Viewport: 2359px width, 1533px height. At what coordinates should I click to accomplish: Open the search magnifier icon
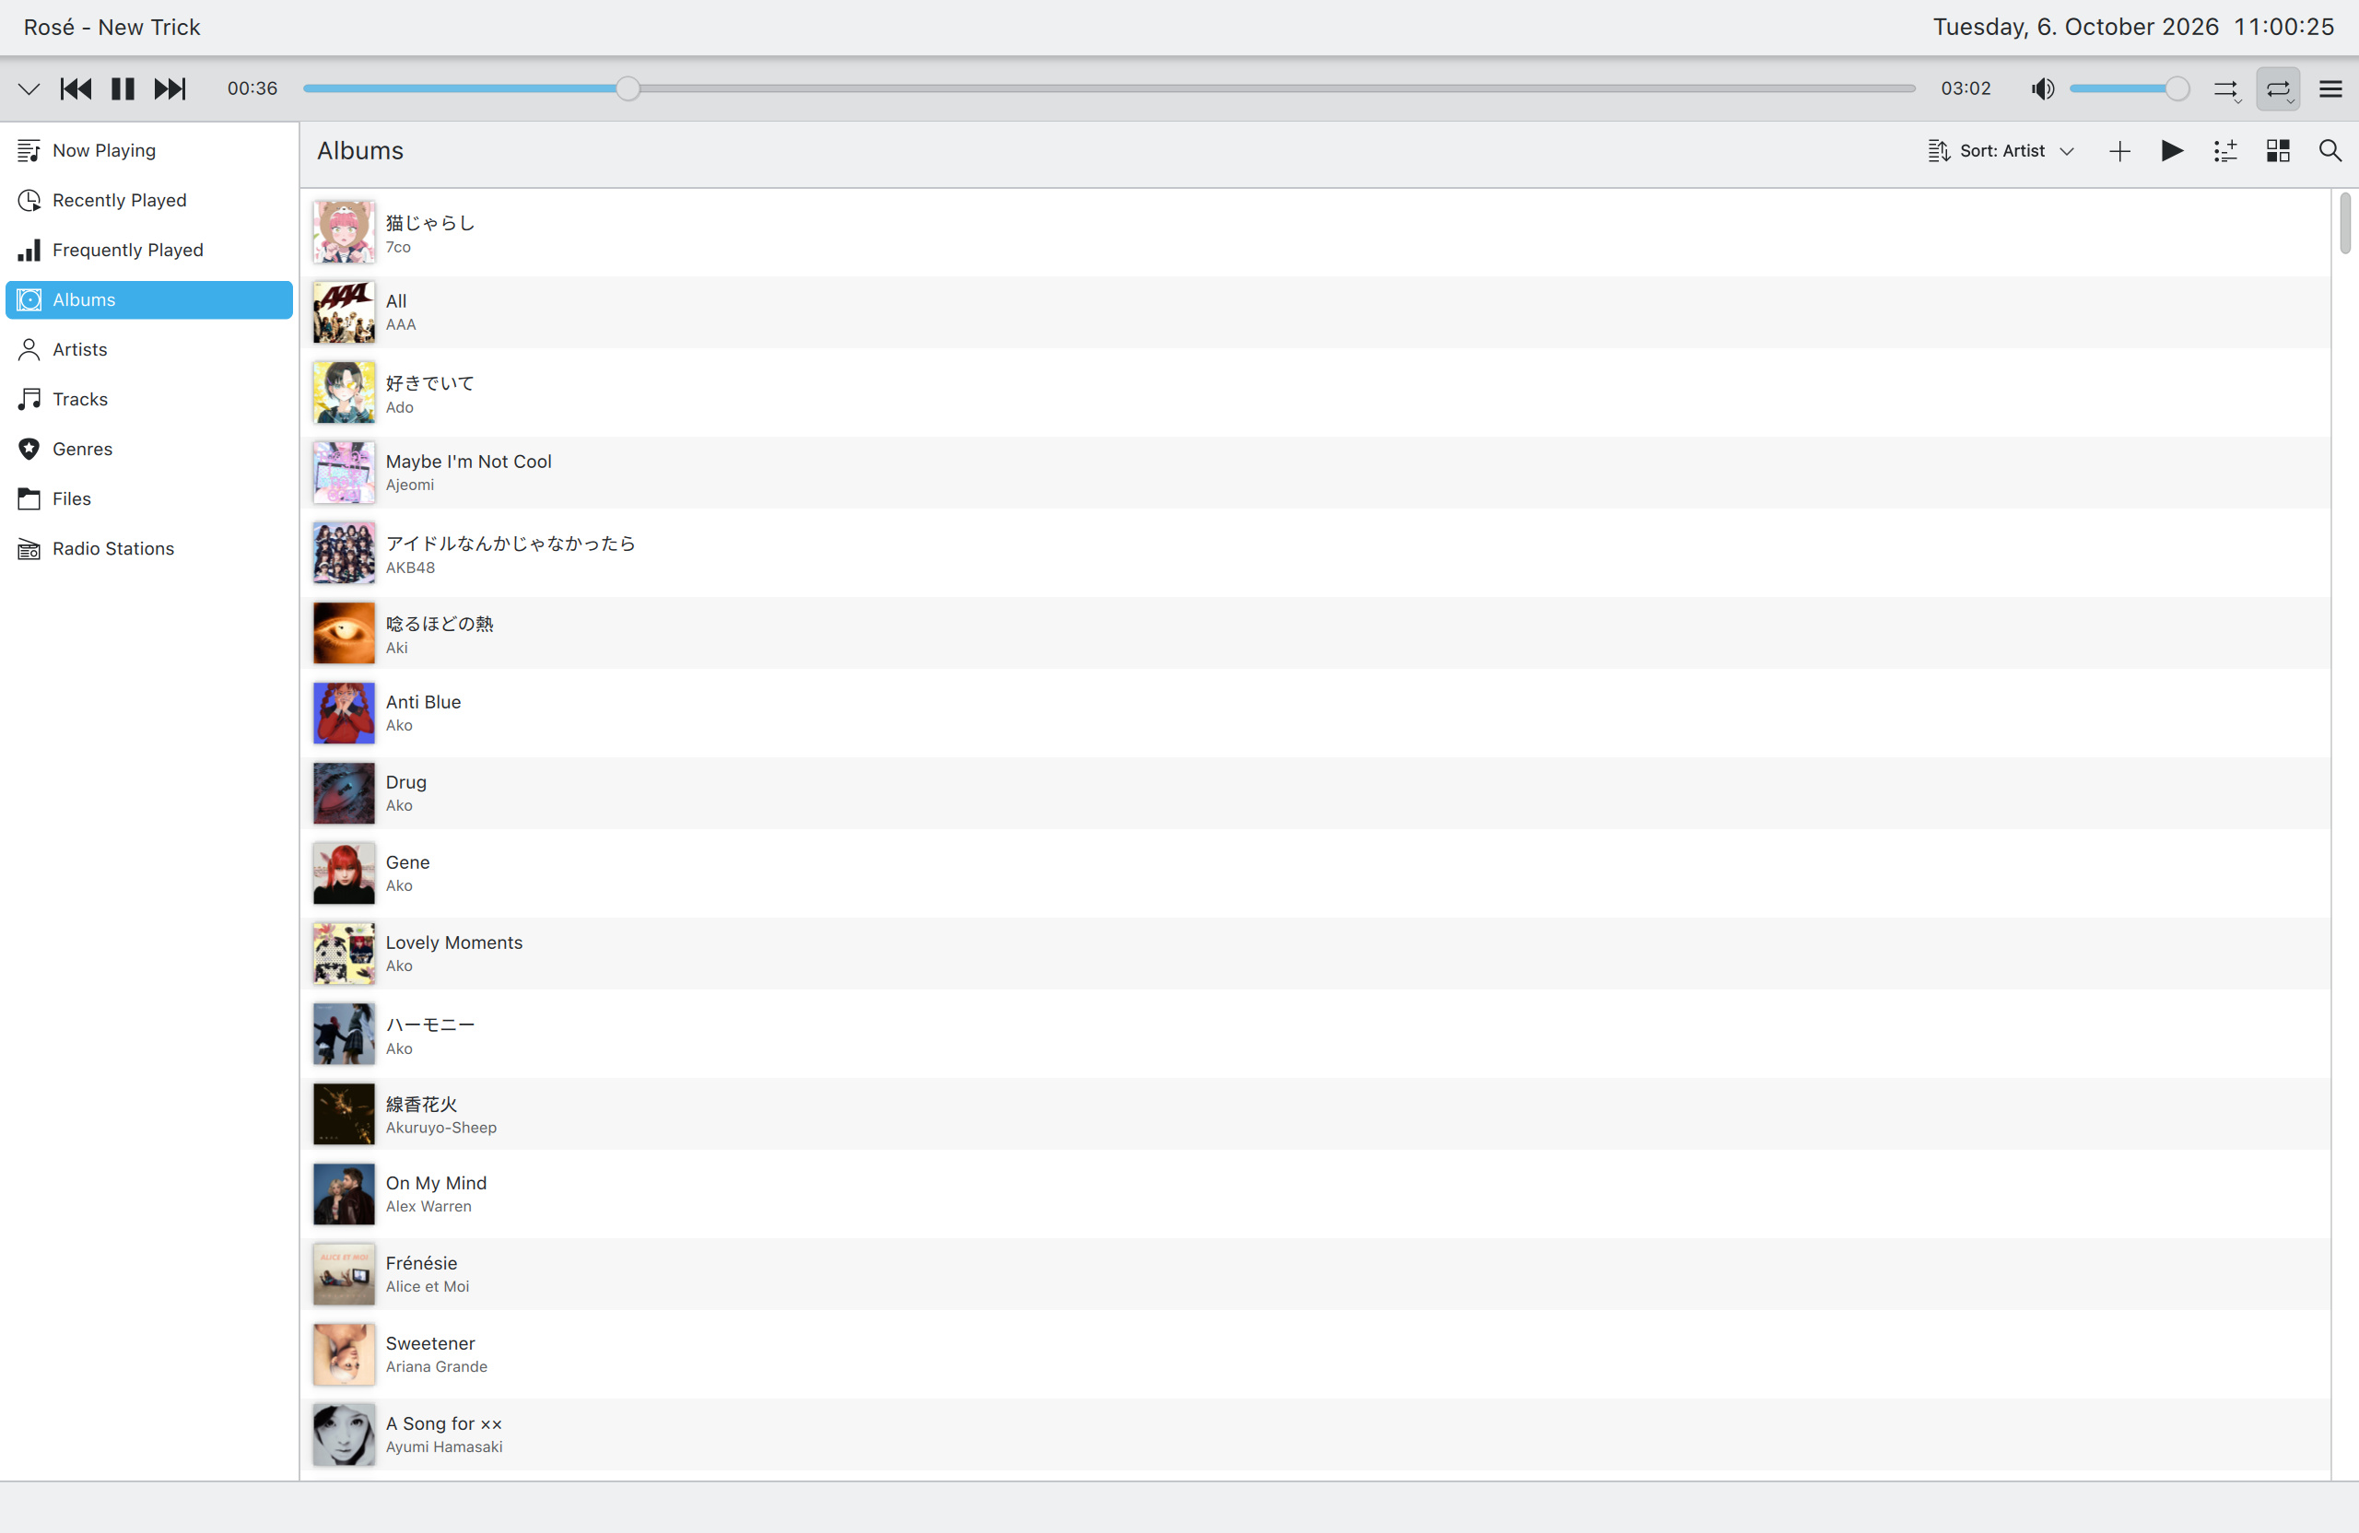click(2330, 150)
